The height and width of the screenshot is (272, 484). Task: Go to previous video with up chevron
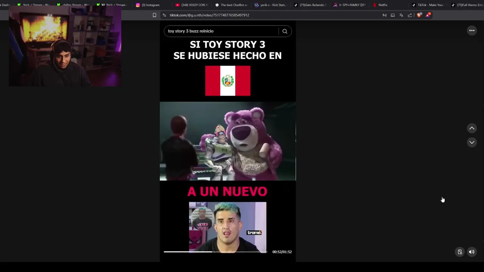coord(472,128)
